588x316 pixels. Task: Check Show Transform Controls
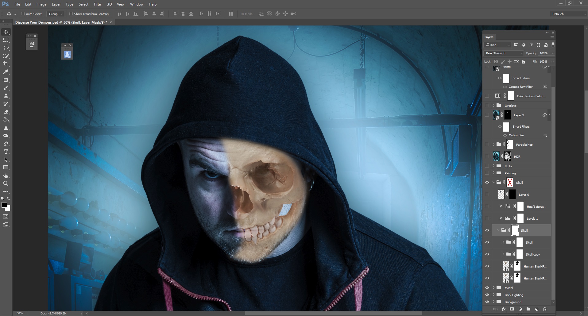click(x=71, y=14)
